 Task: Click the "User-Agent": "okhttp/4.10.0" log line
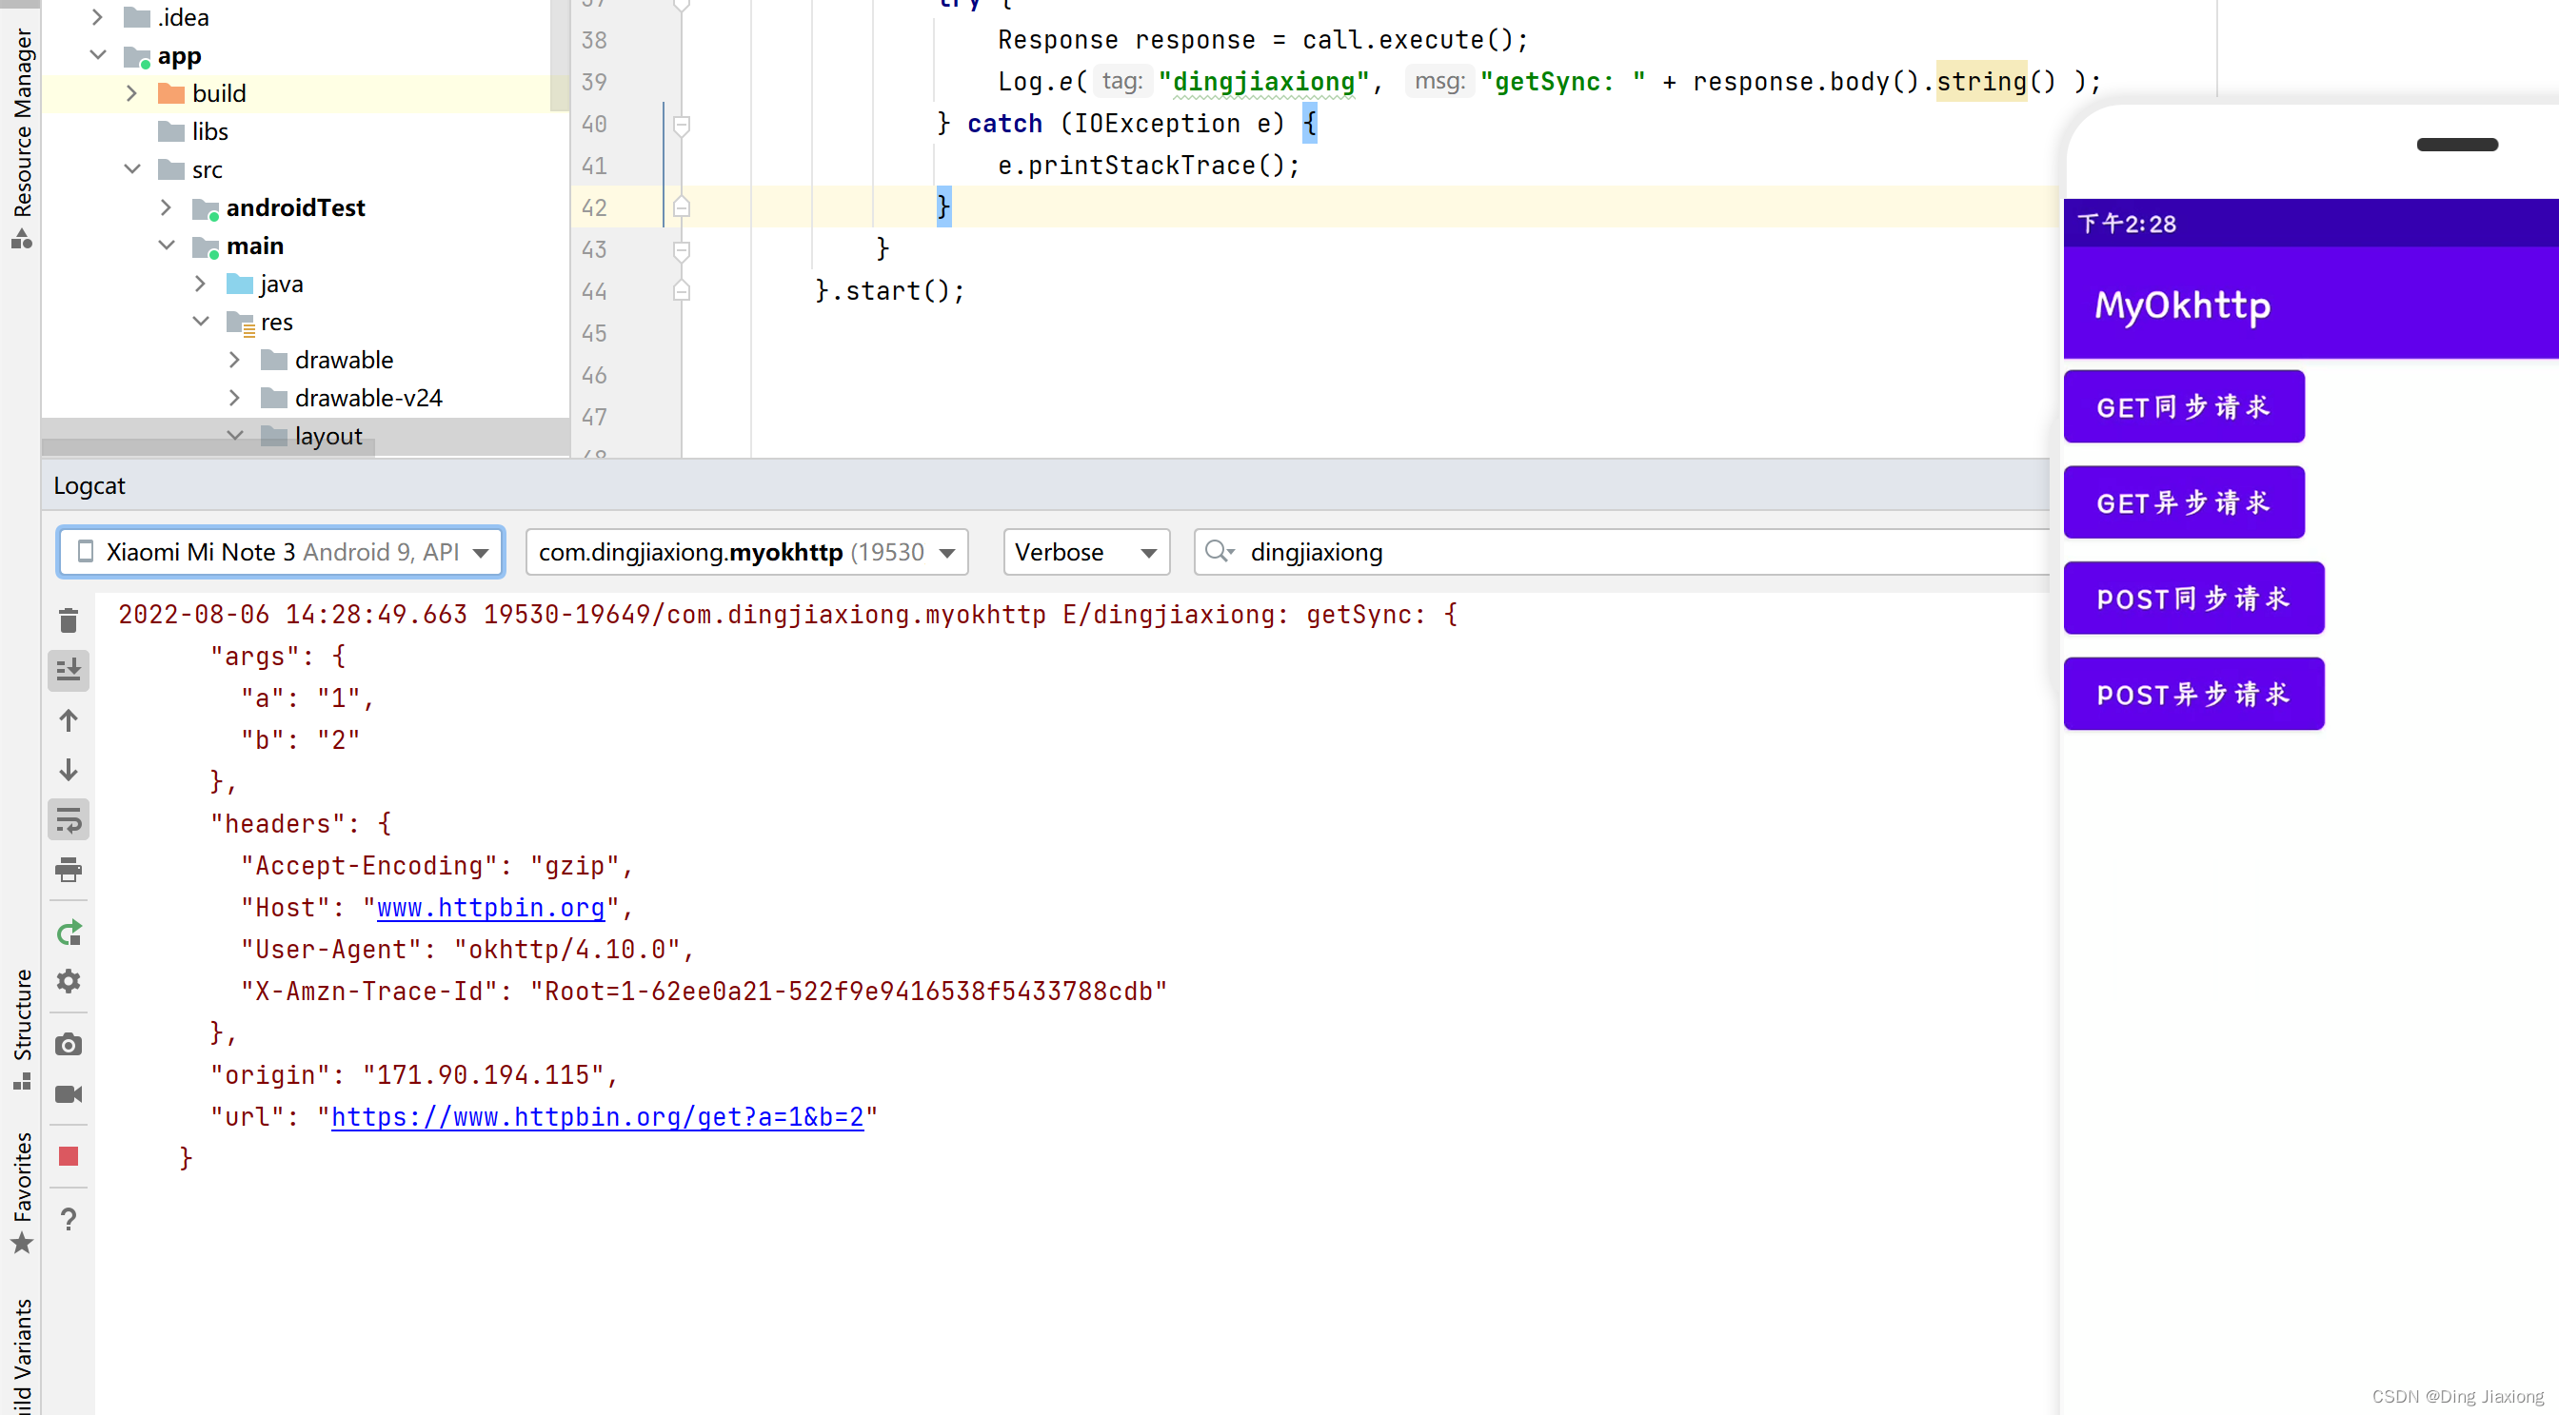(x=466, y=950)
